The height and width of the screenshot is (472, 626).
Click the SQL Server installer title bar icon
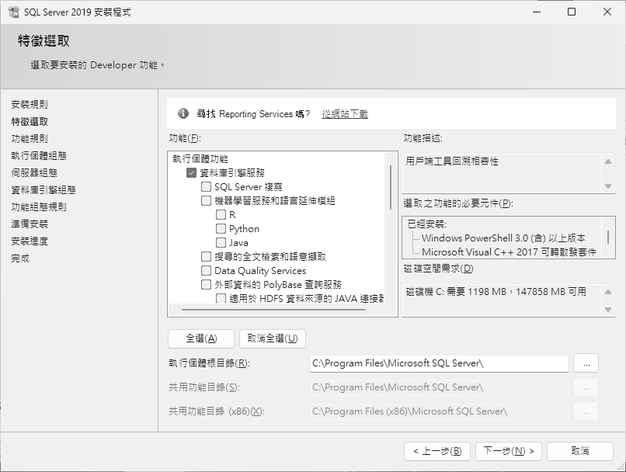point(13,12)
